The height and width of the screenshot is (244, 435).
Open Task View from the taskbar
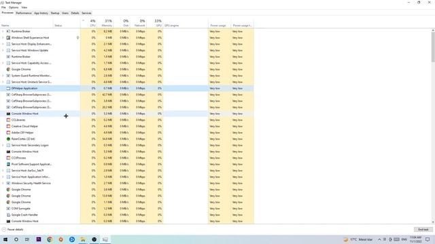click(x=27, y=239)
